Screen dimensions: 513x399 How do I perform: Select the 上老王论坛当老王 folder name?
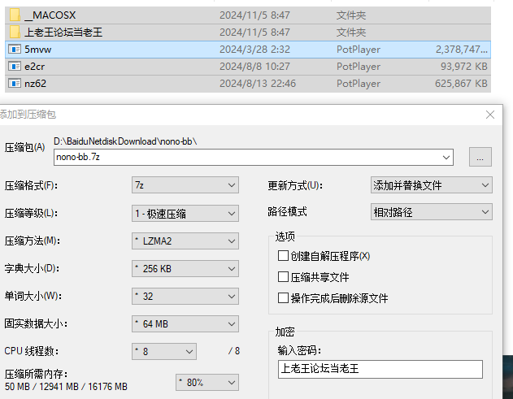63,32
